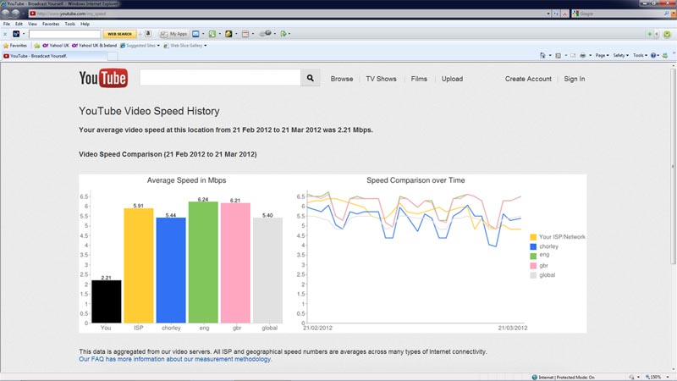Click the browser address bar

coord(287,14)
